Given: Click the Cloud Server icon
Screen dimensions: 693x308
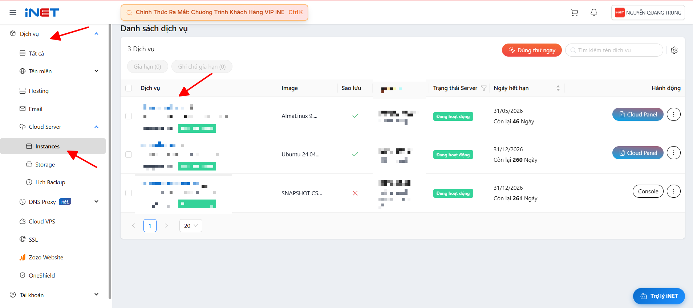Looking at the screenshot, I should tap(23, 127).
